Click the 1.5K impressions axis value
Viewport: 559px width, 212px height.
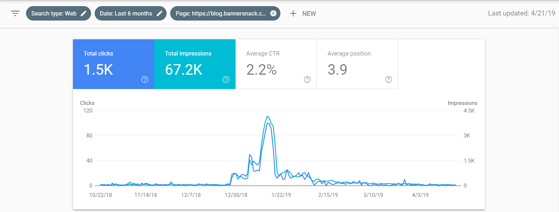click(x=469, y=160)
